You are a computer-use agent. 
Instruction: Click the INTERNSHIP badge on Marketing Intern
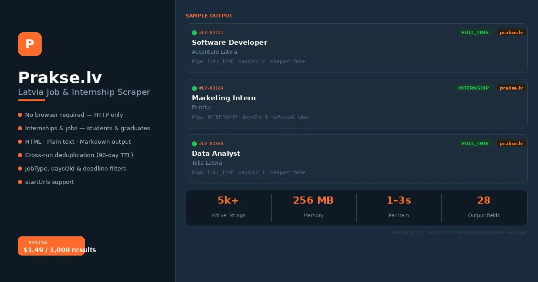pyautogui.click(x=473, y=88)
